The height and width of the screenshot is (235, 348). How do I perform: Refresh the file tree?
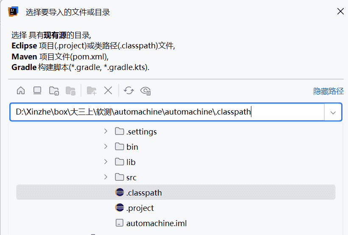click(129, 90)
